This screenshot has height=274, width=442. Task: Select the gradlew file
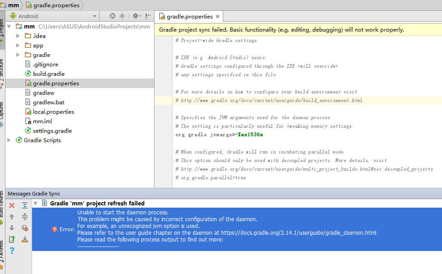[x=43, y=93]
